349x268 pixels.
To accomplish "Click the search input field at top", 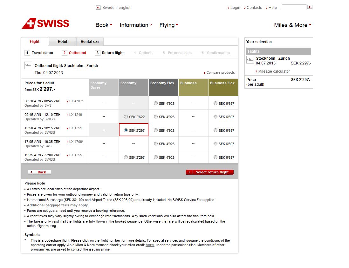I will coord(294,7).
